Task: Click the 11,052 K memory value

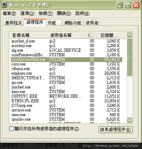Action: 112,96
